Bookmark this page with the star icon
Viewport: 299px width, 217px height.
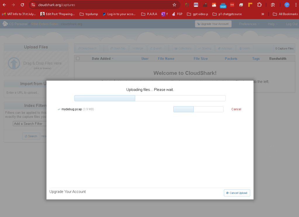174,5
